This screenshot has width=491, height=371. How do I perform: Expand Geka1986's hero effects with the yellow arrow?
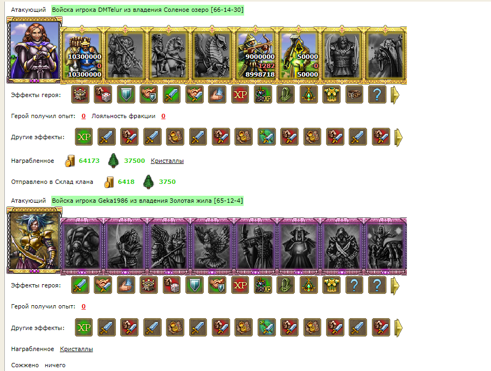(x=395, y=285)
